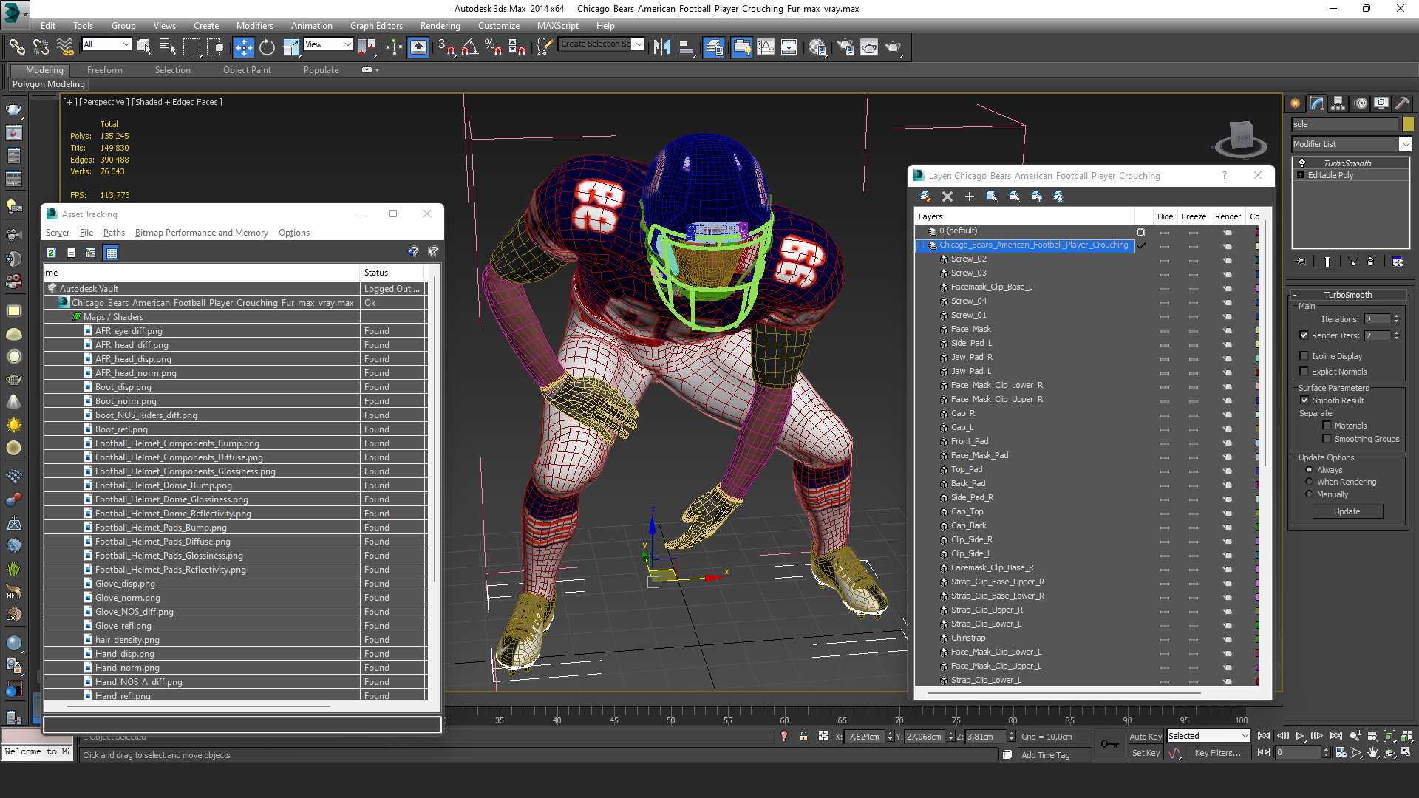Click the Iterations value field
The height and width of the screenshot is (798, 1419).
tap(1378, 319)
